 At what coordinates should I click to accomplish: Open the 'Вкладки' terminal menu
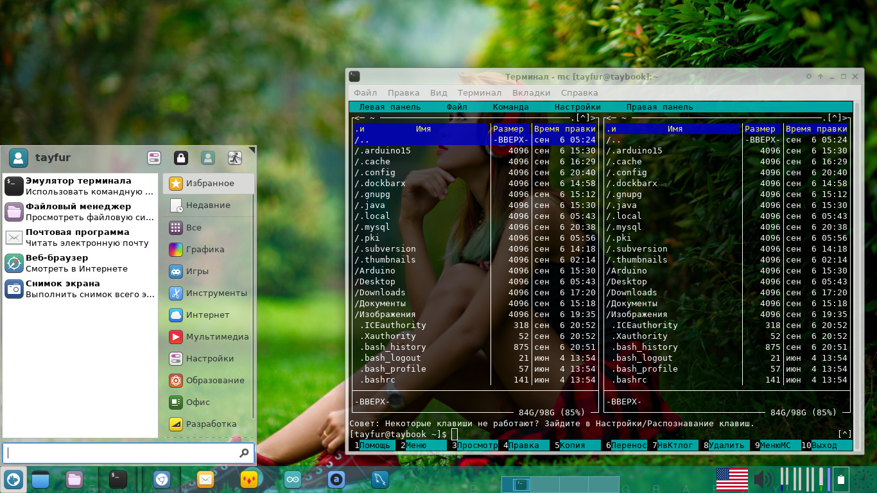(x=531, y=92)
